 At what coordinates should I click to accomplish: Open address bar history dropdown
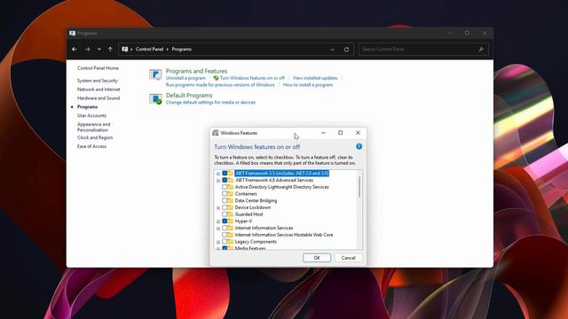332,50
